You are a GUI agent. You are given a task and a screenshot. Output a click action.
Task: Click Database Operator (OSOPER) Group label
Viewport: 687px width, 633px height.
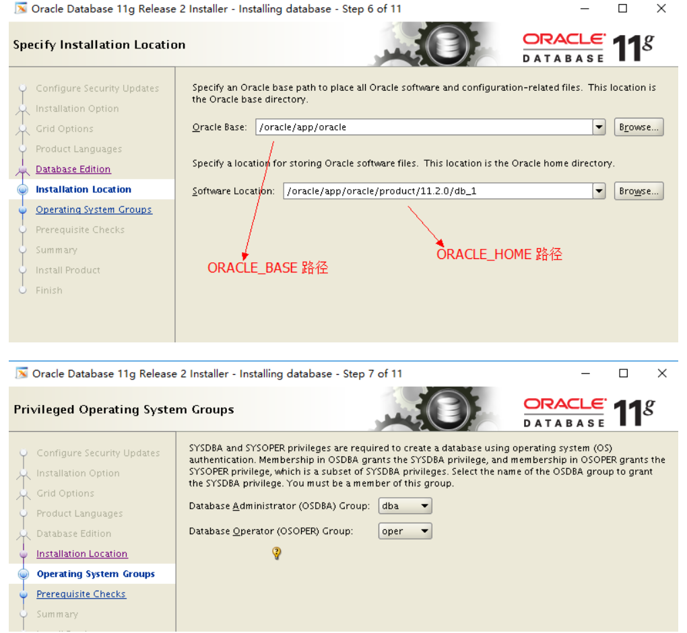(x=271, y=531)
